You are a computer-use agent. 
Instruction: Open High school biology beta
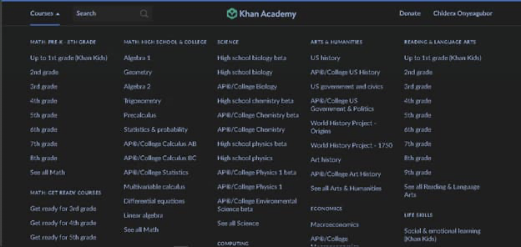pyautogui.click(x=252, y=58)
